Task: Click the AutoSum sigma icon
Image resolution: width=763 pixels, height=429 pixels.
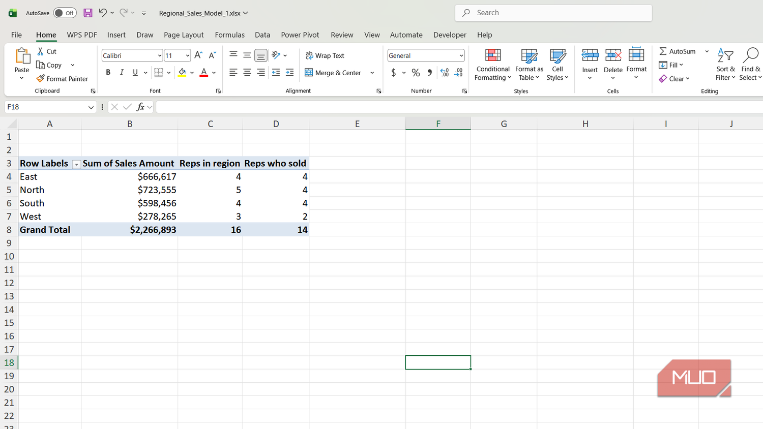Action: pos(663,51)
